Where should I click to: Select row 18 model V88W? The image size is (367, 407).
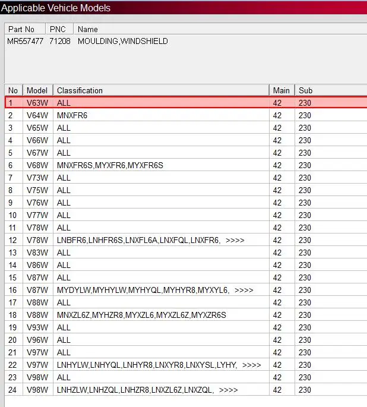click(x=37, y=315)
